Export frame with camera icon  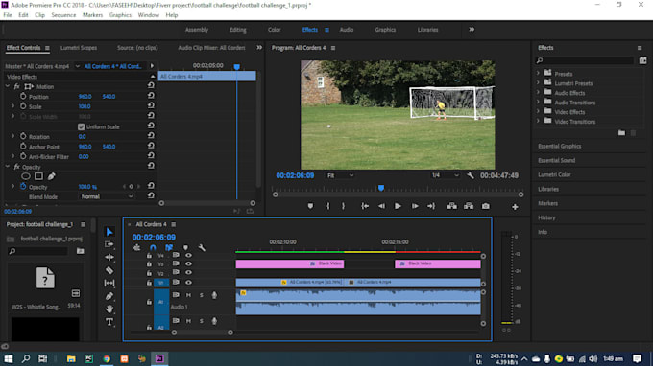click(x=486, y=206)
